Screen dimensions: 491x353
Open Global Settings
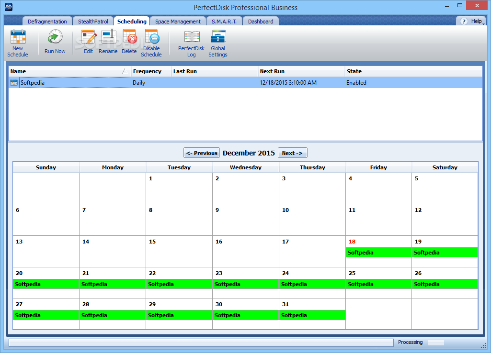coord(218,44)
